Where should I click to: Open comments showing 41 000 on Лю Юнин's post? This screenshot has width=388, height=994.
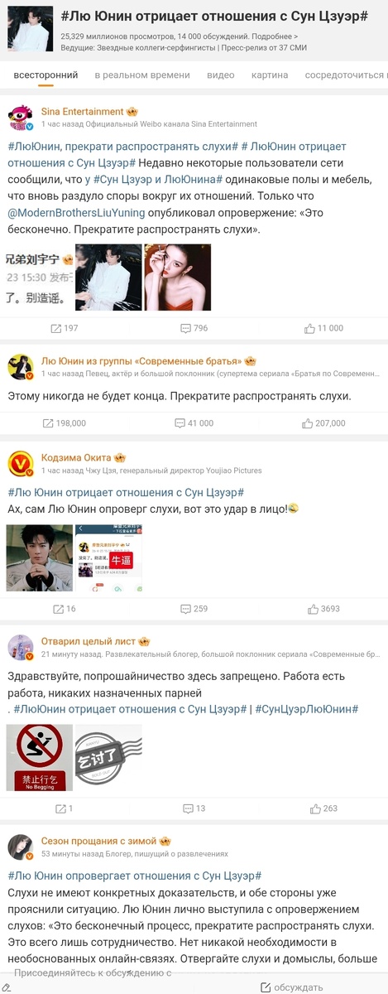point(194,422)
